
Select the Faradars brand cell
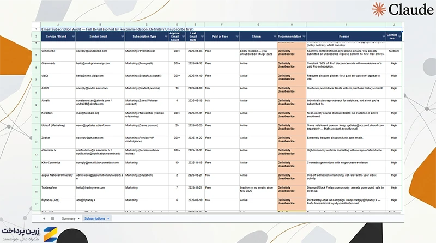click(58, 117)
